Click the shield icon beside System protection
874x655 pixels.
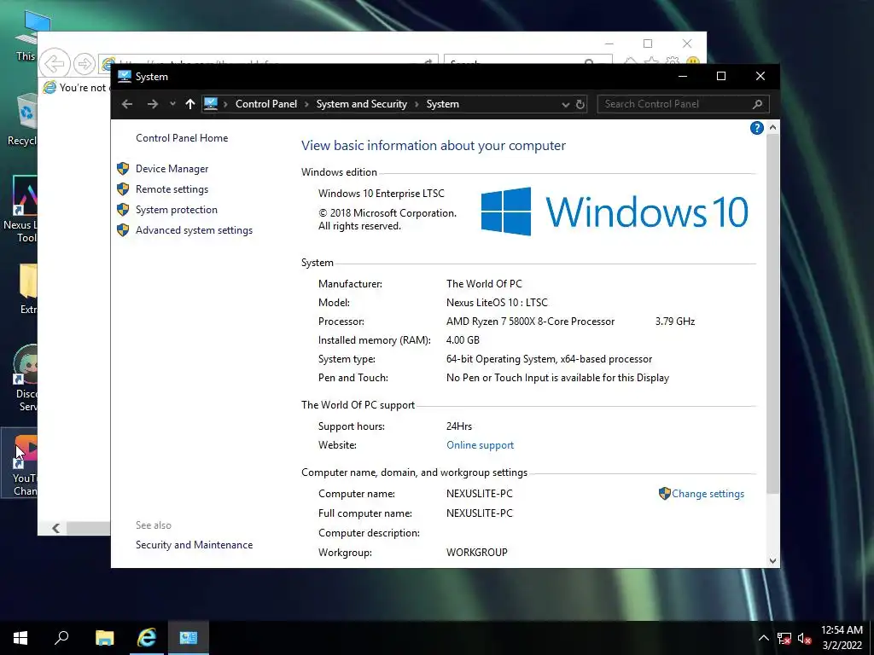(x=123, y=210)
